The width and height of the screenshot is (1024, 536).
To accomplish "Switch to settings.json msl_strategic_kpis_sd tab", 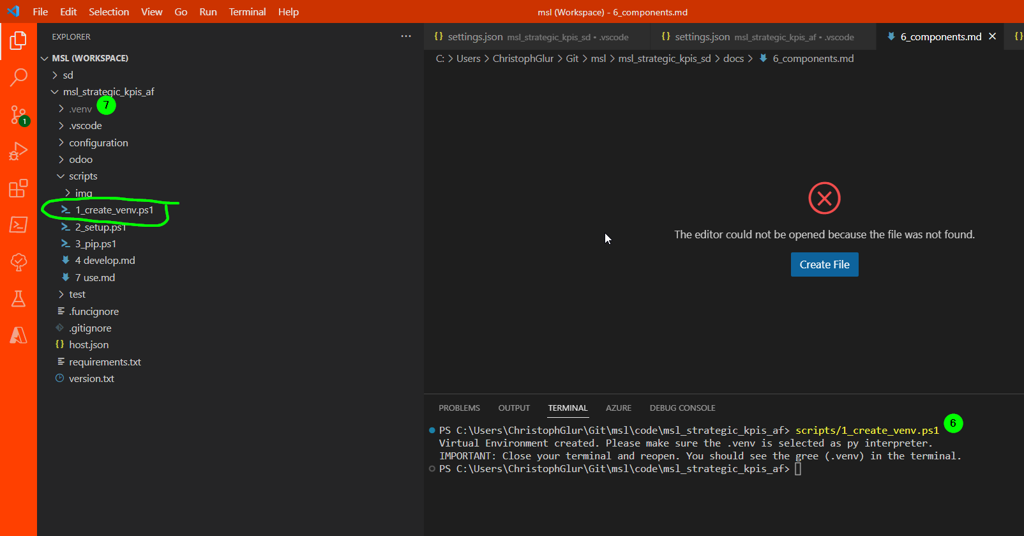I will (537, 36).
